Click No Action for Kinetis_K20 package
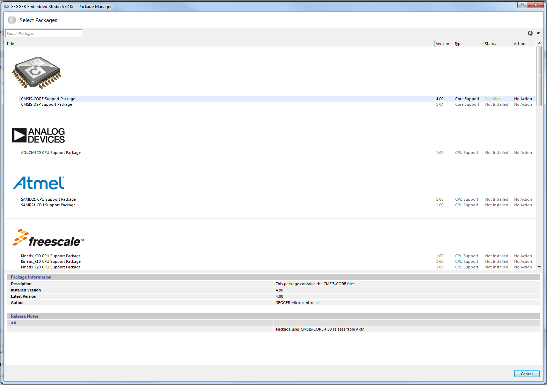The width and height of the screenshot is (547, 385). click(523, 267)
